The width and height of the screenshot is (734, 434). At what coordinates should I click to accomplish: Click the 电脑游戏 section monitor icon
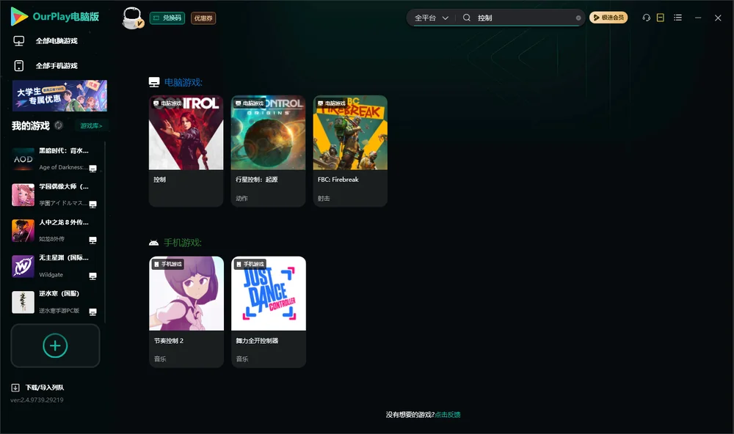pyautogui.click(x=154, y=82)
